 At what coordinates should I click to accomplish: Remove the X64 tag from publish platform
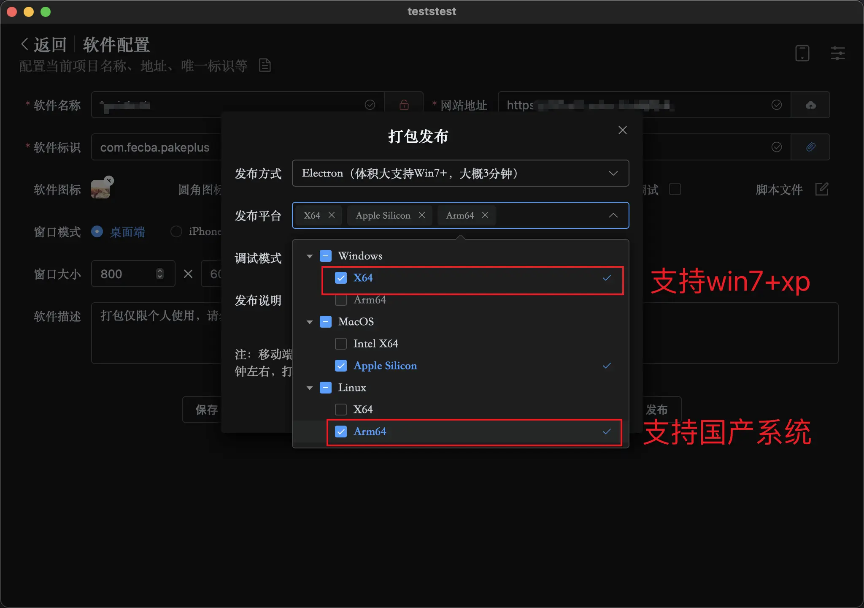click(x=332, y=215)
